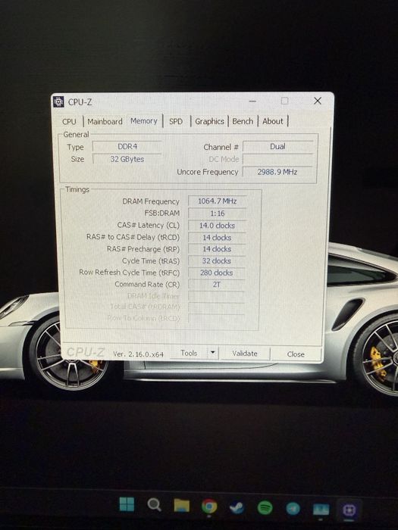Click the 14.0 clocks CAS latency value

click(x=217, y=226)
